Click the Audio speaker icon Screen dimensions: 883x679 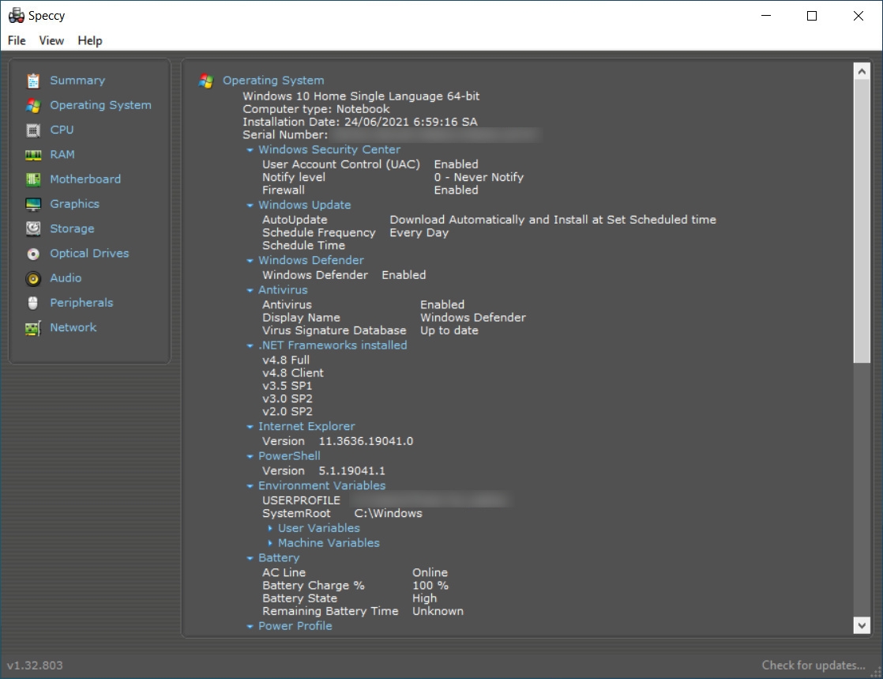point(33,278)
